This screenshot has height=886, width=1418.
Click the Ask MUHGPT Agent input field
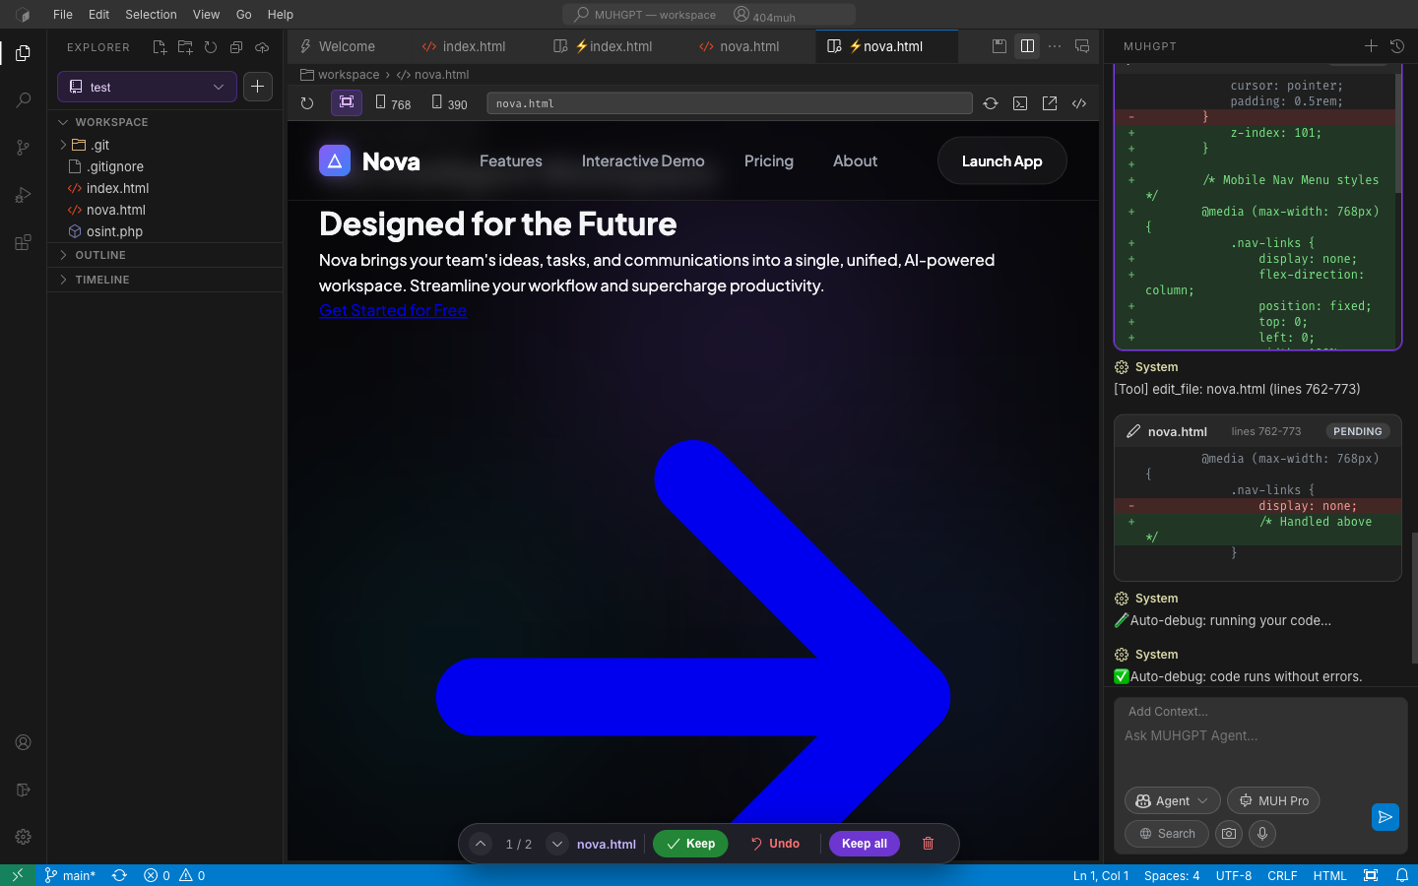click(1260, 735)
